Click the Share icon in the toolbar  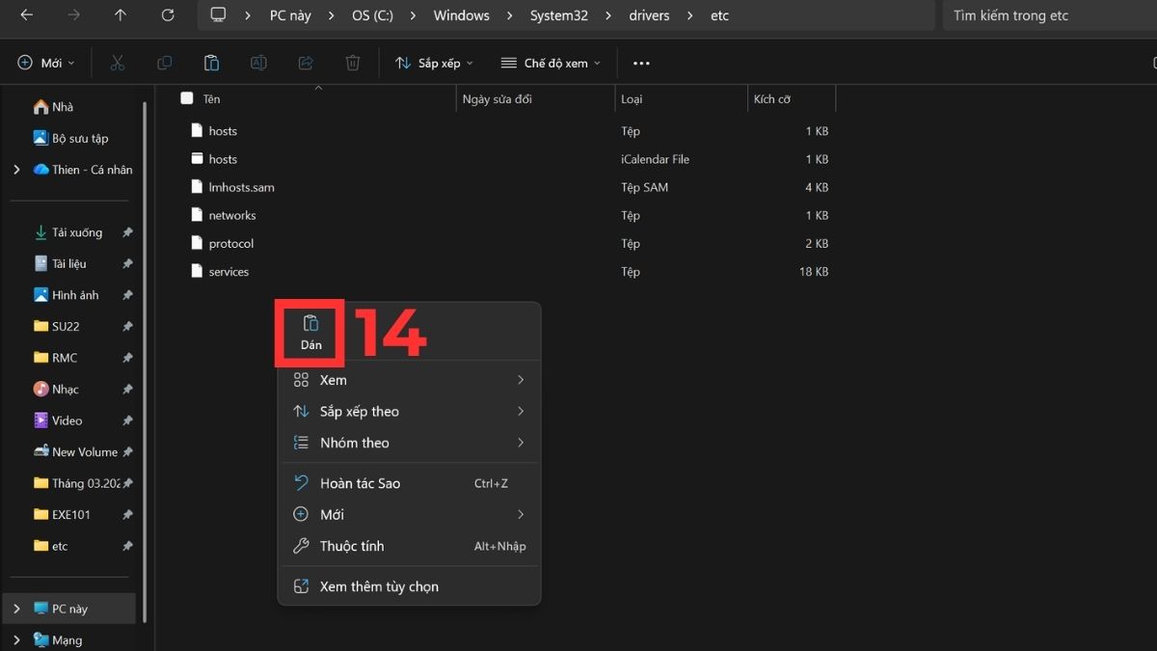(x=306, y=62)
